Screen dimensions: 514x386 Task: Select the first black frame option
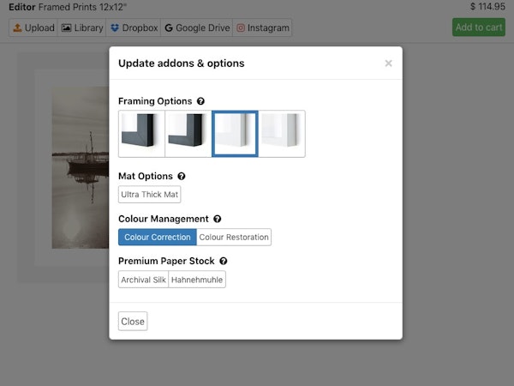(x=141, y=134)
